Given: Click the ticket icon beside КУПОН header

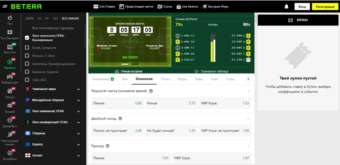Looking at the screenshot, I should [290, 20].
